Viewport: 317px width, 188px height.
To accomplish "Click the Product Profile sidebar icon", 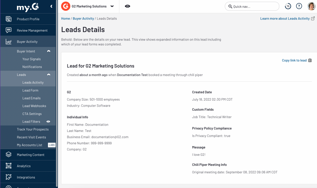I will pyautogui.click(x=9, y=19).
